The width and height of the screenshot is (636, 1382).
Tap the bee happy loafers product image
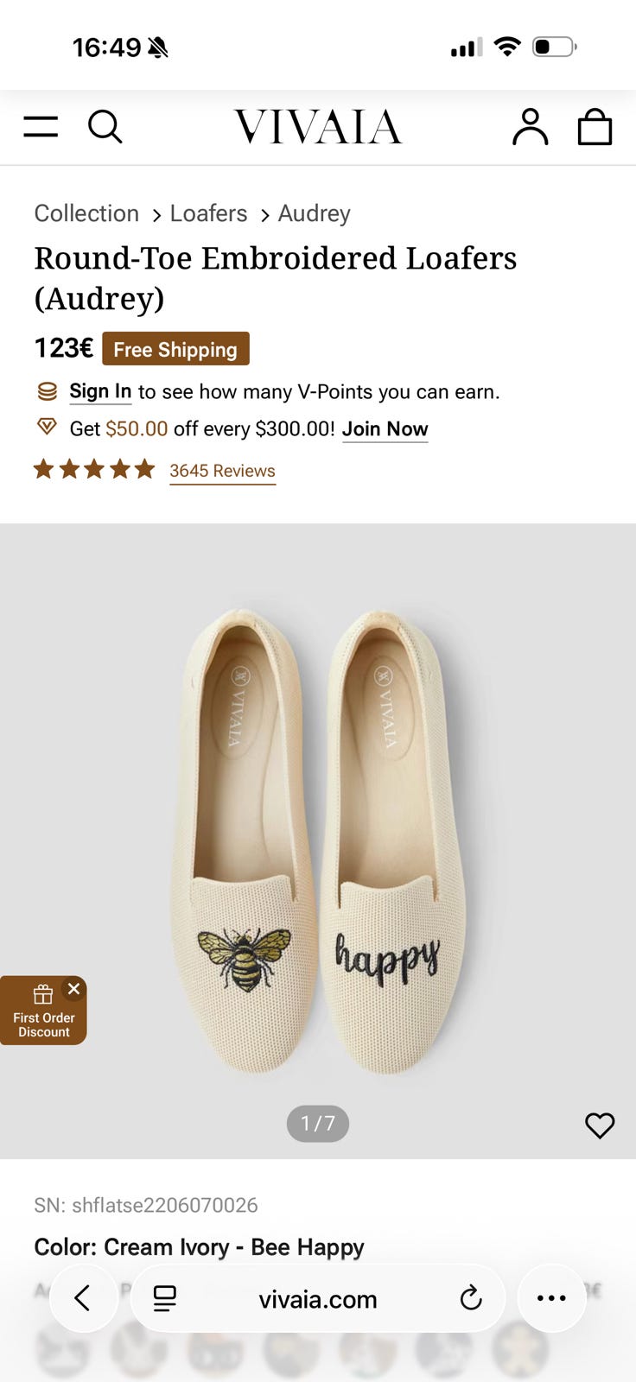click(x=318, y=838)
